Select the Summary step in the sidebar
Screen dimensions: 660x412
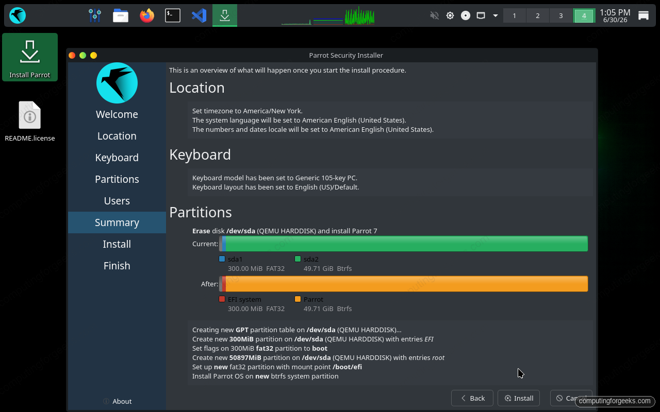point(117,222)
